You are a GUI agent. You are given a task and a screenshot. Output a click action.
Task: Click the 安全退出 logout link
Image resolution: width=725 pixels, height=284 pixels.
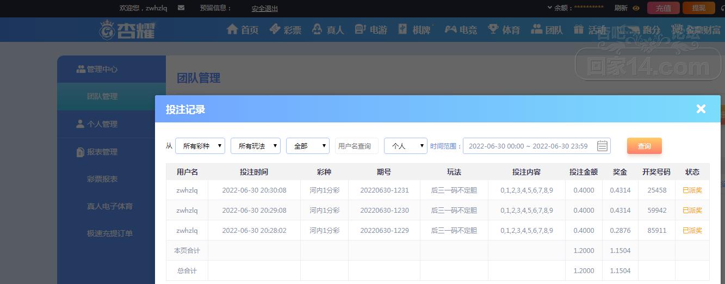coord(264,8)
